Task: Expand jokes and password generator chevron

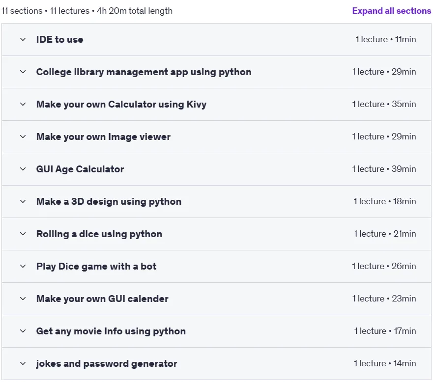Action: [23, 363]
